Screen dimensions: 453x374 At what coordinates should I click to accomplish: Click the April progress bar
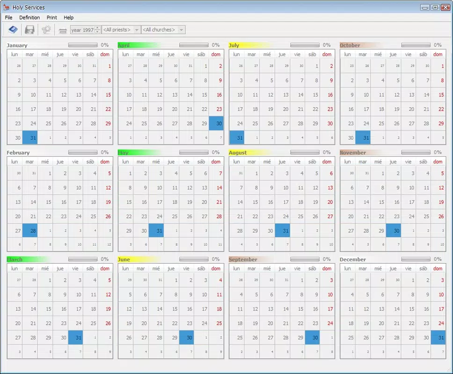[194, 45]
